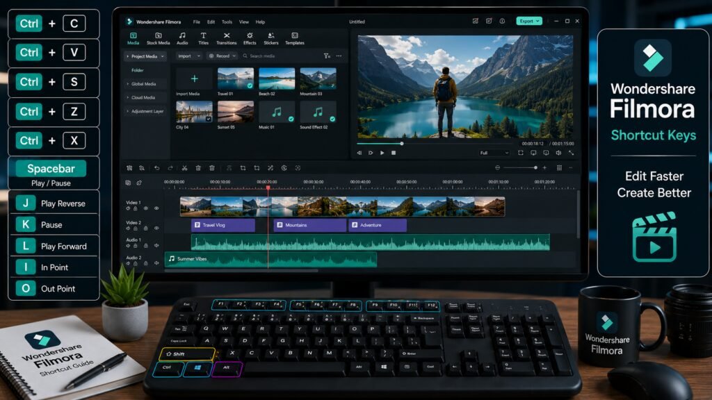Open the Export button dropdown arrow

click(x=537, y=21)
